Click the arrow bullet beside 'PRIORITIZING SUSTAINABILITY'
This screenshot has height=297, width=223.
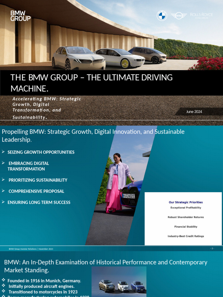point(3,179)
